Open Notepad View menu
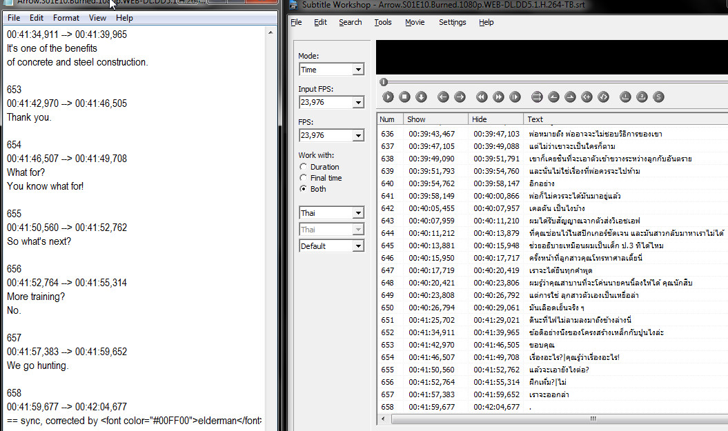728x431 pixels. pyautogui.click(x=97, y=18)
